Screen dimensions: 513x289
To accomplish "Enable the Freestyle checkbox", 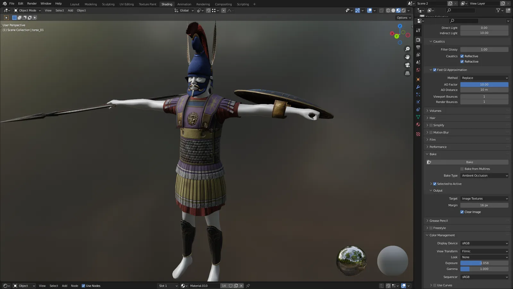I will tap(431, 228).
